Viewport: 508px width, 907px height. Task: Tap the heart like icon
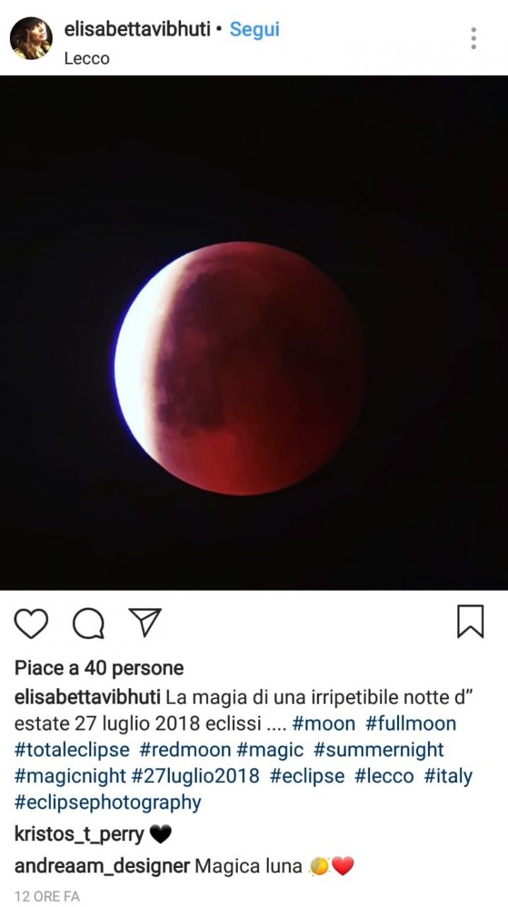[x=31, y=623]
